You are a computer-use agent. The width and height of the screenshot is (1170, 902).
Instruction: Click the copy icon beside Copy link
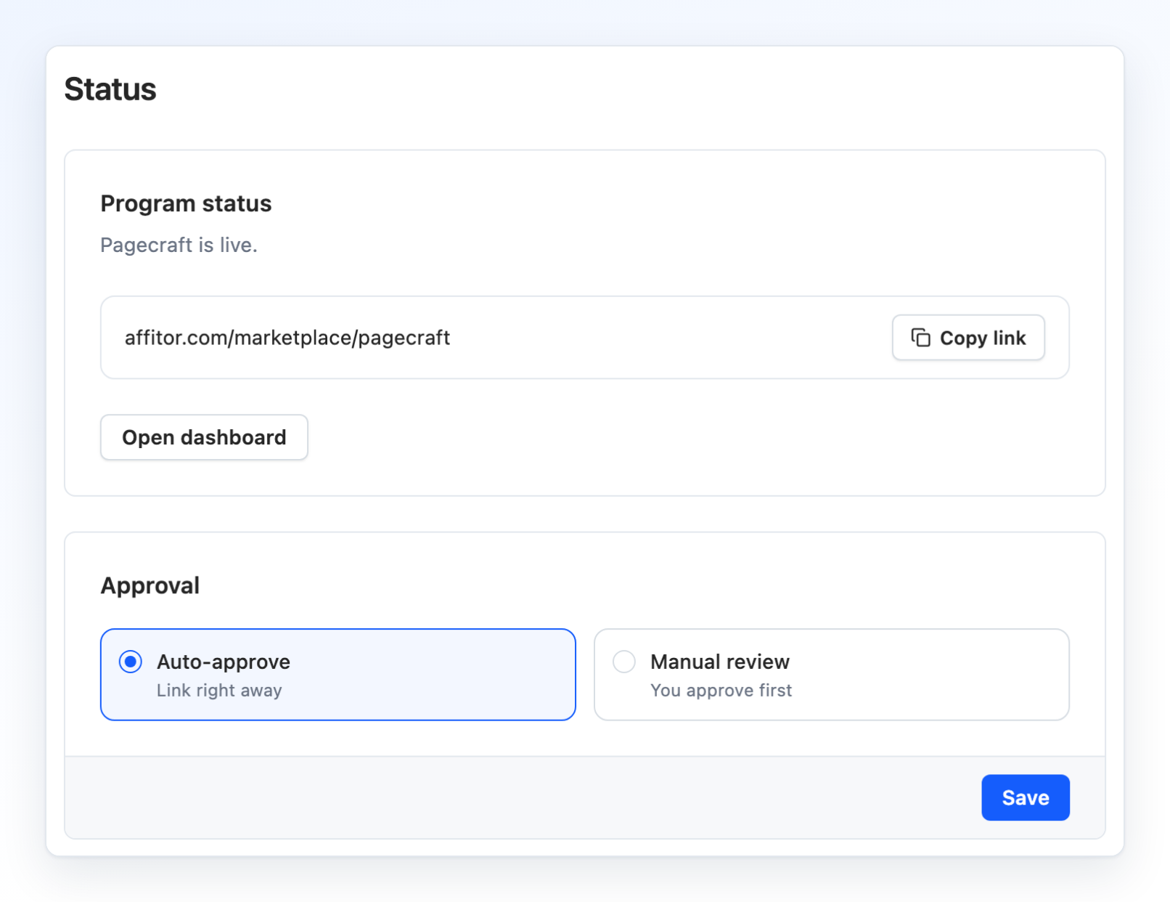[x=920, y=338]
